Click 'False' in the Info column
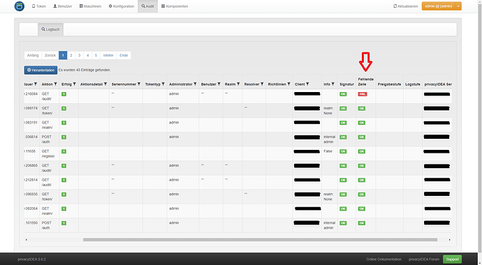The image size is (482, 265). 328,151
